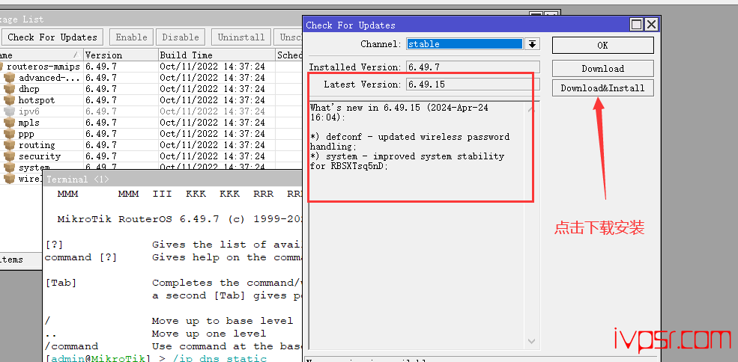The image size is (738, 362).
Task: Sort by the Build Time column header
Action: click(217, 55)
